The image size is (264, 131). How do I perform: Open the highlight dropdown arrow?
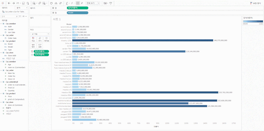coord(69,3)
